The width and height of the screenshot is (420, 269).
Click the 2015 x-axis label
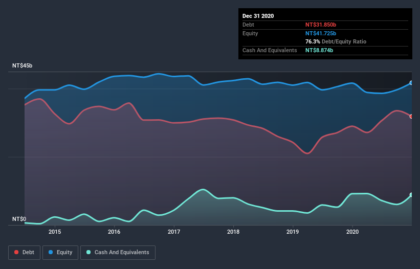pos(55,232)
